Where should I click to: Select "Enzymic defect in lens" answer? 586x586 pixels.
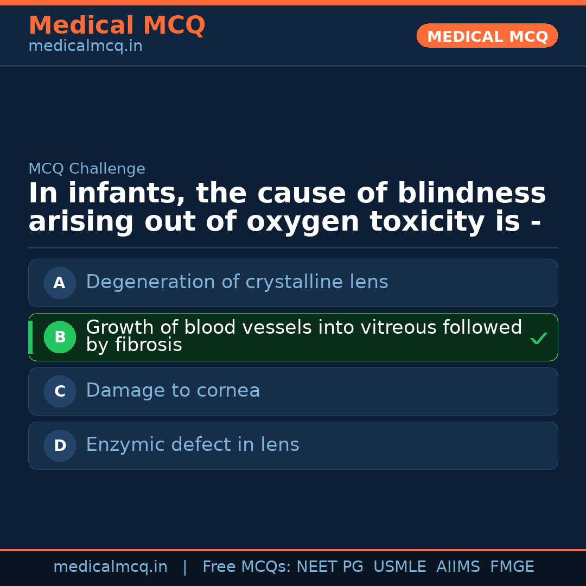pyautogui.click(x=193, y=445)
